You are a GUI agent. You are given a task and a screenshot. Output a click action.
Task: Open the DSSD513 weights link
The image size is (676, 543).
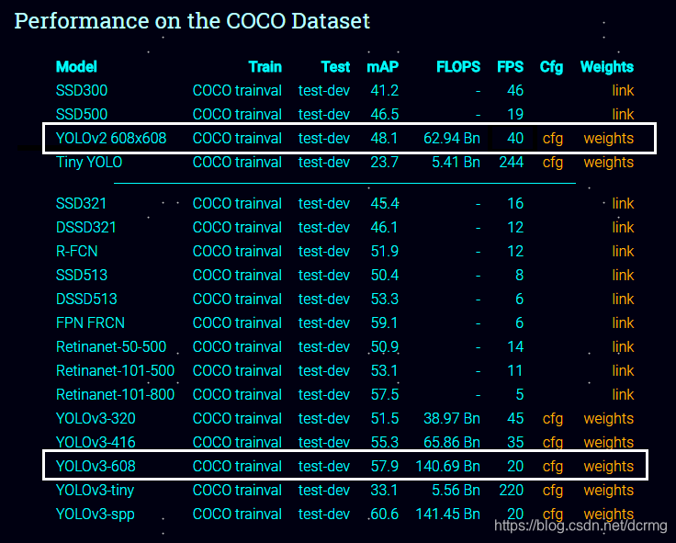(x=623, y=299)
